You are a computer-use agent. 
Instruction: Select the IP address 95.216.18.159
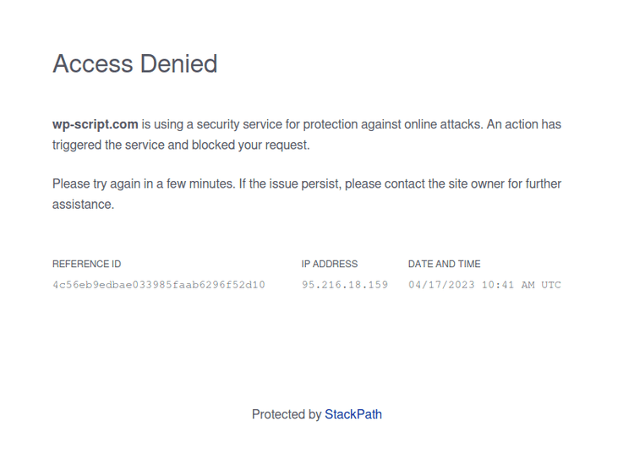click(x=345, y=285)
